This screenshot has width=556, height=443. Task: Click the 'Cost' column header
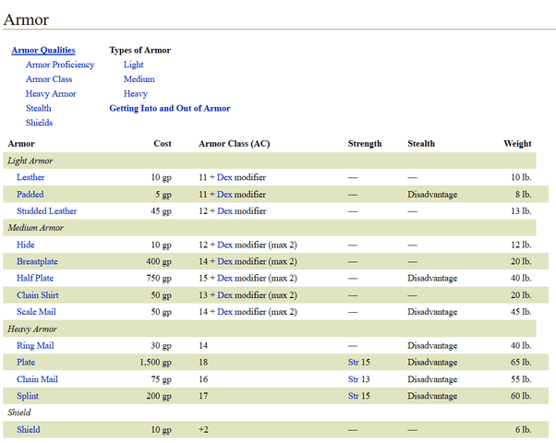tap(163, 144)
